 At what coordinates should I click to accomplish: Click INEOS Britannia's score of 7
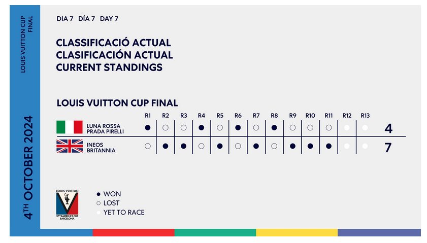tap(388, 148)
